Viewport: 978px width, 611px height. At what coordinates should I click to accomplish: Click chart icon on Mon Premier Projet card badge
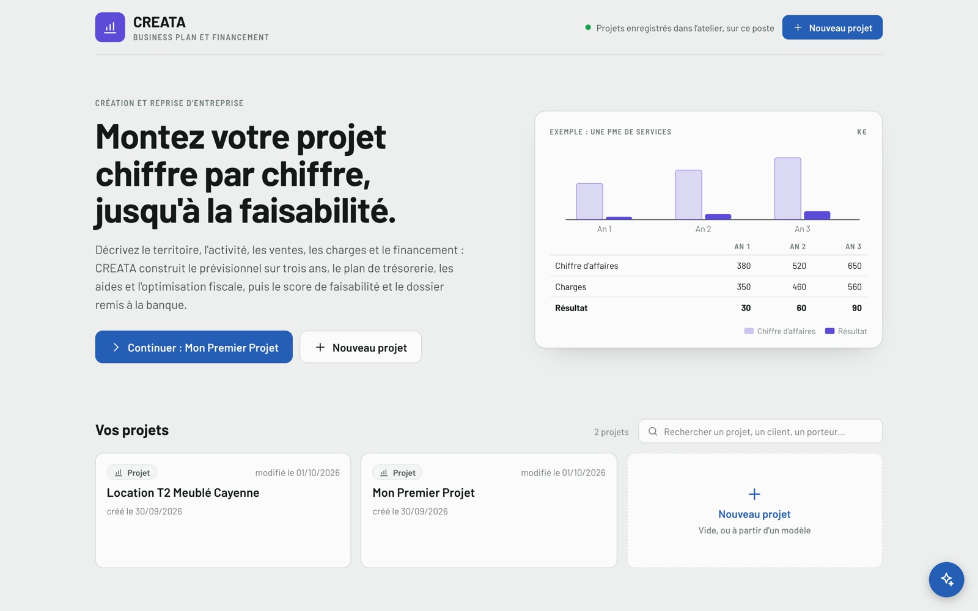[x=384, y=473]
